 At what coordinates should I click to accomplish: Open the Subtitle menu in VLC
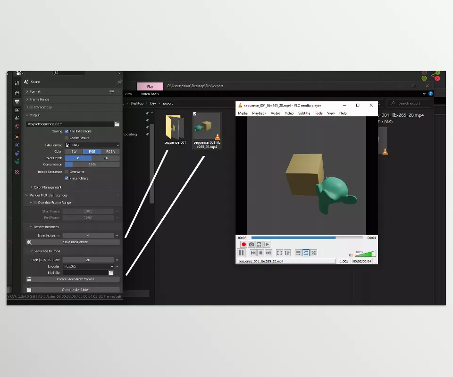[x=304, y=113]
